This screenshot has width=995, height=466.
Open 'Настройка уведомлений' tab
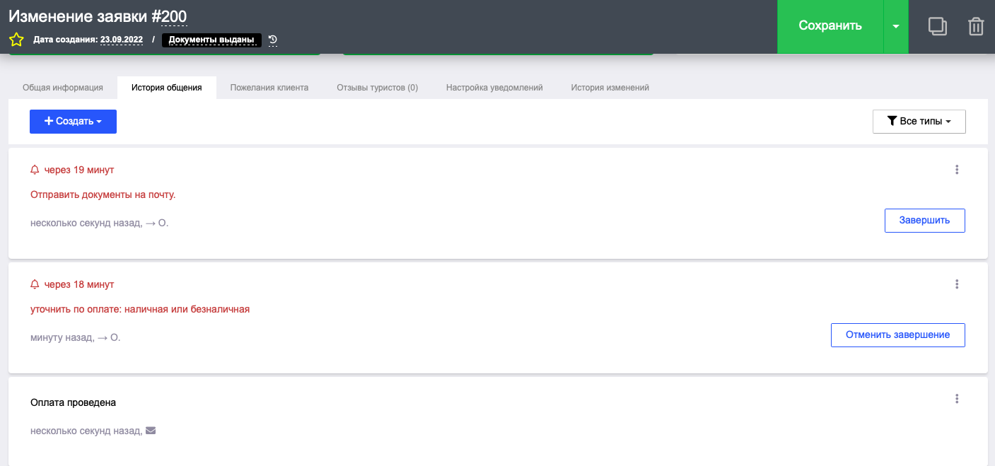pos(494,88)
